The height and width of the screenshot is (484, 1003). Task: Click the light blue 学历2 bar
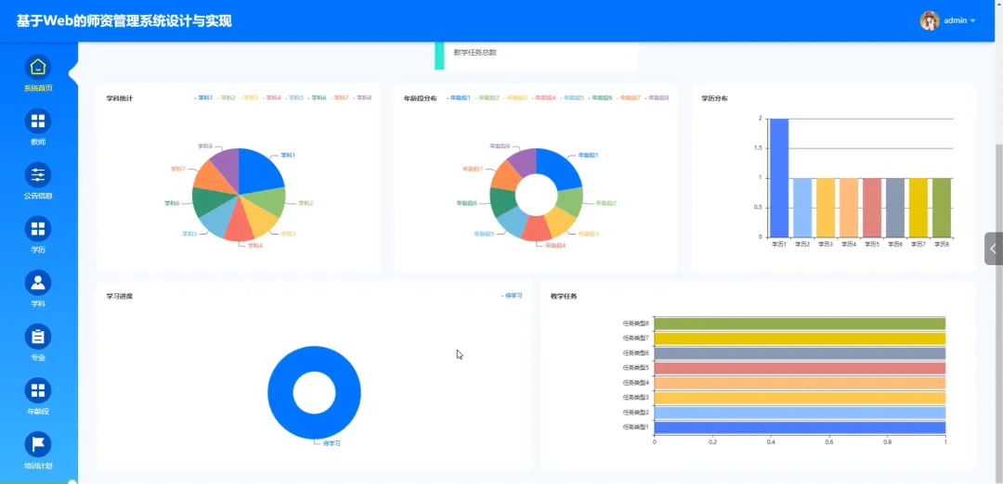[x=802, y=208]
